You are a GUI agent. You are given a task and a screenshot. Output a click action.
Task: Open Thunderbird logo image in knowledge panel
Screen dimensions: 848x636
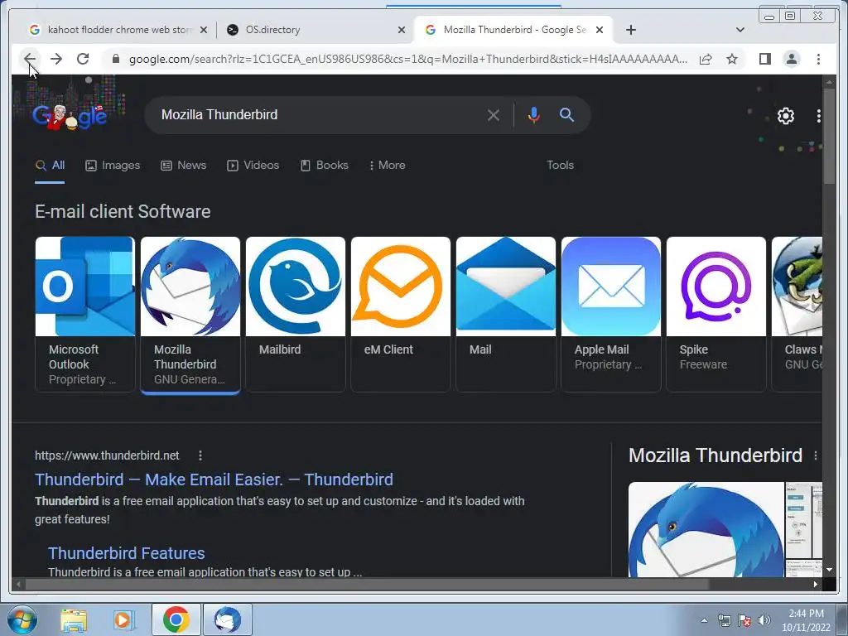(x=706, y=529)
